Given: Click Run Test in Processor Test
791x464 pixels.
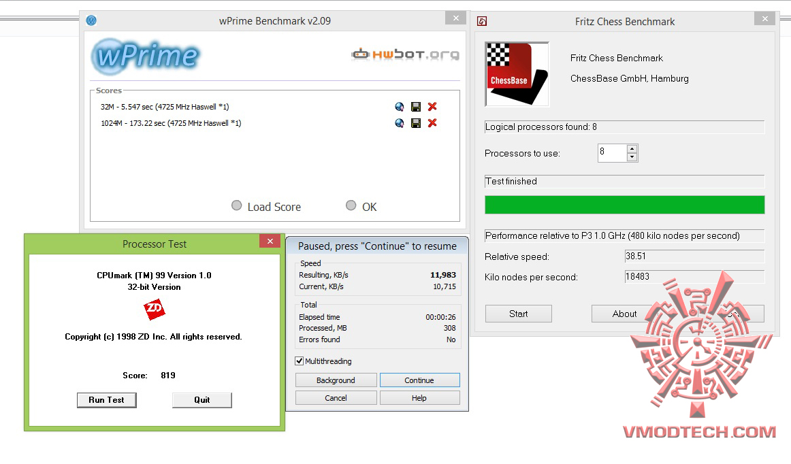Looking at the screenshot, I should [x=106, y=400].
